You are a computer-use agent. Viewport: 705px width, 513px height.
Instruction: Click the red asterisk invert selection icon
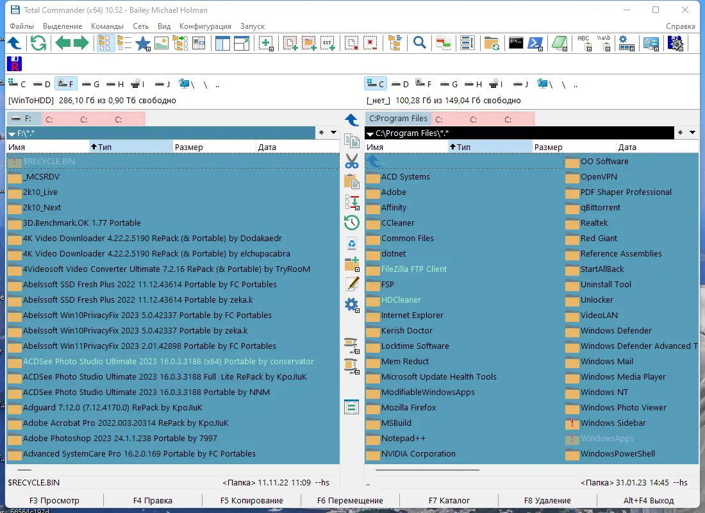pyautogui.click(x=370, y=44)
